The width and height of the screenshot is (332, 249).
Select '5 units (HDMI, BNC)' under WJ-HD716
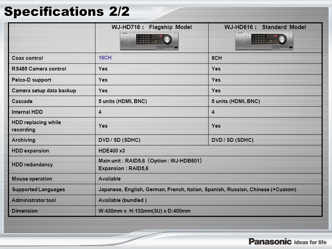tap(122, 101)
